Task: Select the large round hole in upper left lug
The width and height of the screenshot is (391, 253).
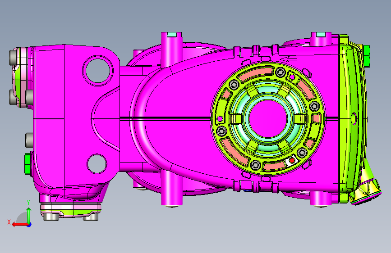Action: (x=98, y=71)
